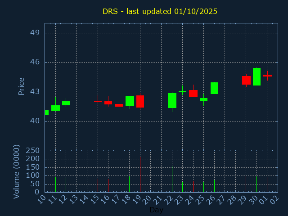Screen dimensions: 288x216
Task: Select the green candlestick on day 18
Action: click(130, 101)
